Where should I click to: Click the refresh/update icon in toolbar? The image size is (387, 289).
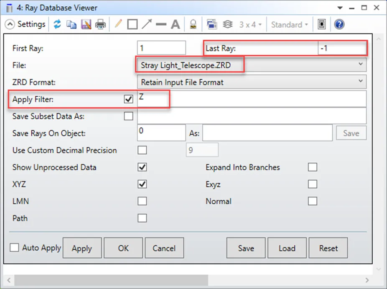(57, 24)
